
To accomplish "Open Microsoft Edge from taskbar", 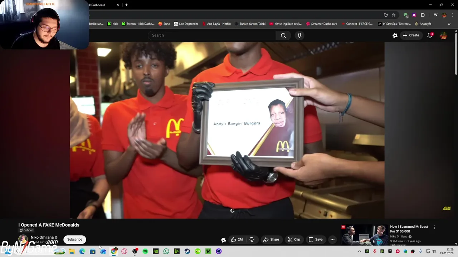I will tap(82, 252).
